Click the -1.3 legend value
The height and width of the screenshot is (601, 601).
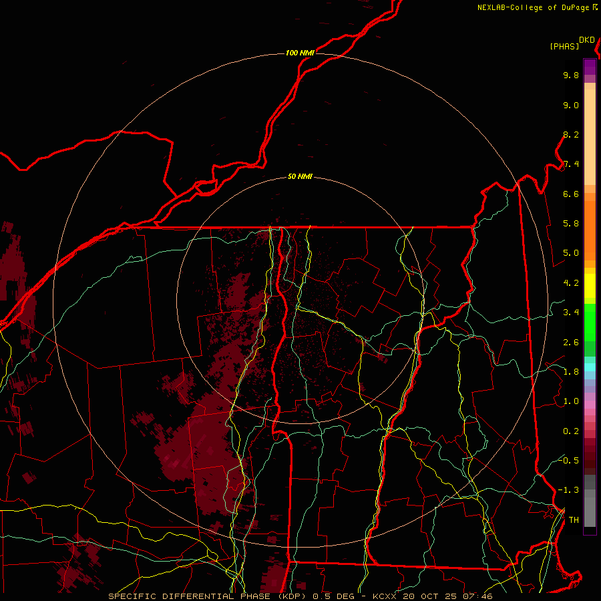click(x=569, y=490)
